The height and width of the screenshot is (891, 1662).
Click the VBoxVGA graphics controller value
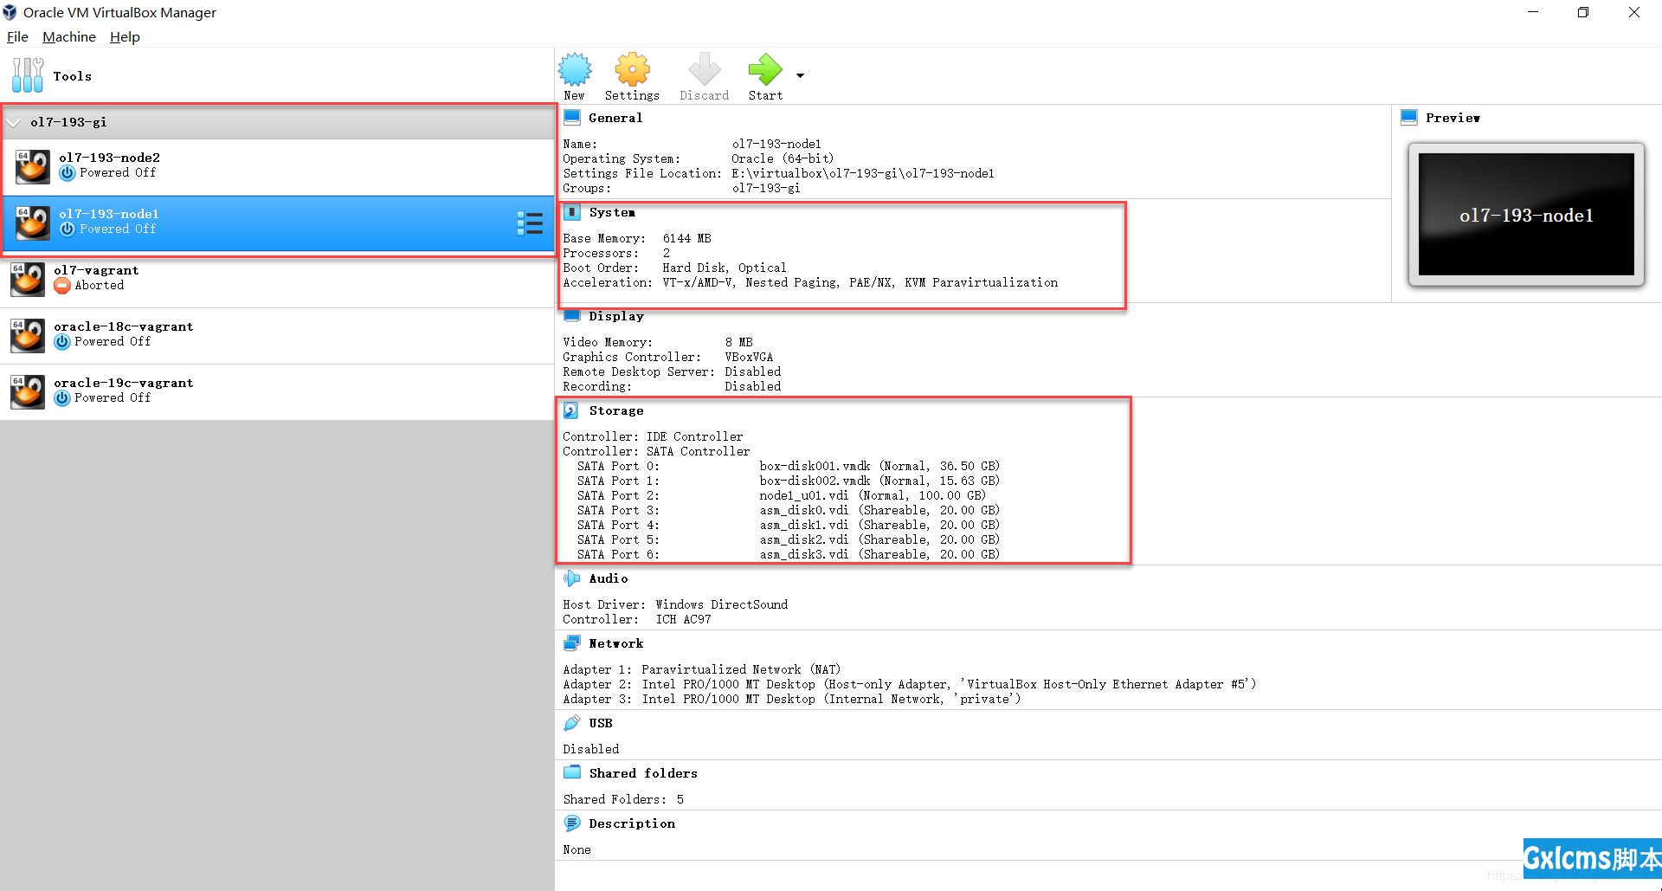(749, 357)
